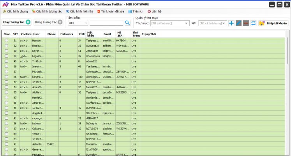Edit folder with the pencil icon
This screenshot has height=156, width=291.
point(239,23)
